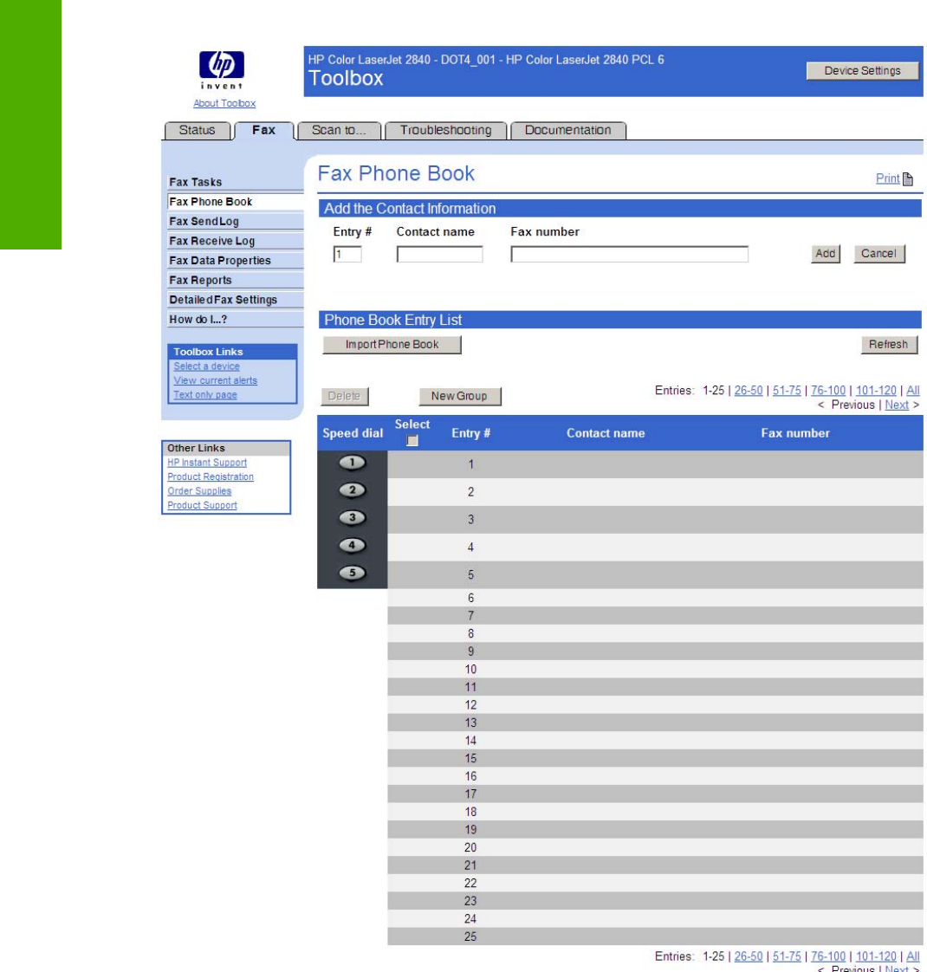
Task: Open Detailed Fax Settings
Action: pyautogui.click(x=235, y=300)
